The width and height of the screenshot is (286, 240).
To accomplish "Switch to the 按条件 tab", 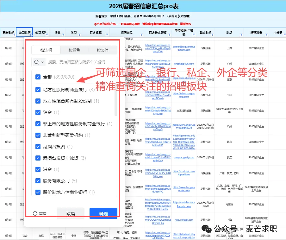I will 103,50.
